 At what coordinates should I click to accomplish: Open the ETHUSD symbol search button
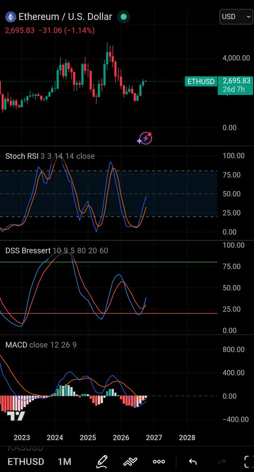tap(26, 461)
